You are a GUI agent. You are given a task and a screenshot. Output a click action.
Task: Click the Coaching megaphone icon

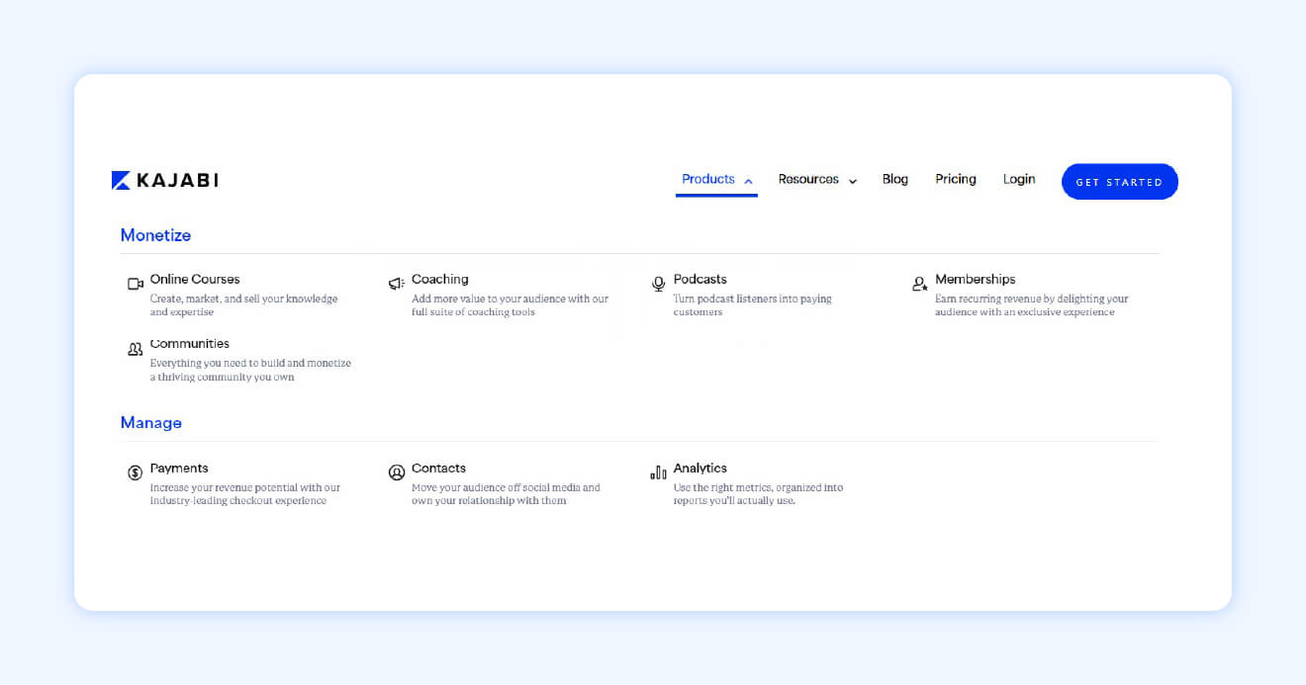tap(397, 284)
